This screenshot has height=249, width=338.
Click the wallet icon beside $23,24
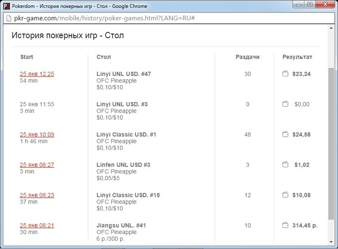coord(285,74)
